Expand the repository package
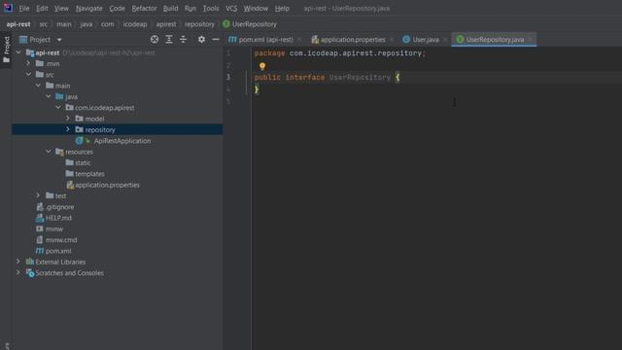The height and width of the screenshot is (350, 622). point(68,129)
